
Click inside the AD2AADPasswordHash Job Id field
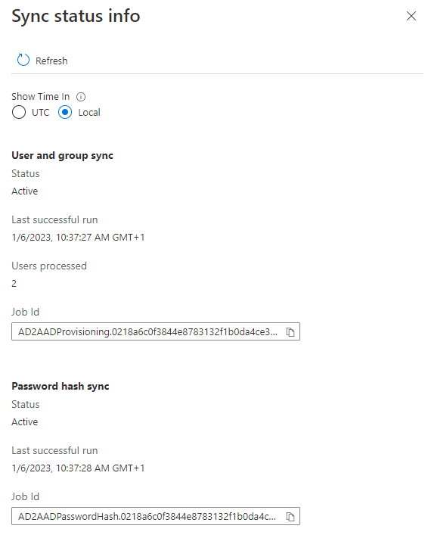[147, 516]
